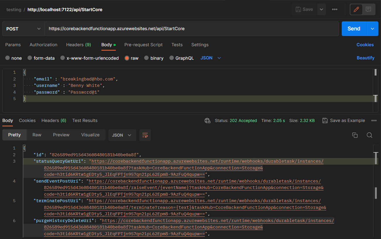Viewport: 381px width, 239px height.
Task: Switch to the Authorization tab
Action: (x=43, y=44)
